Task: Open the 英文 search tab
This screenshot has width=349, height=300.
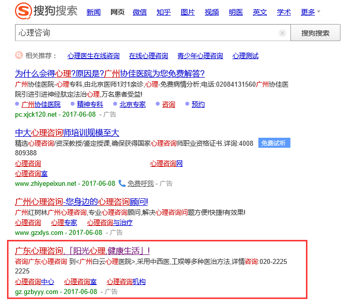Action: (260, 12)
